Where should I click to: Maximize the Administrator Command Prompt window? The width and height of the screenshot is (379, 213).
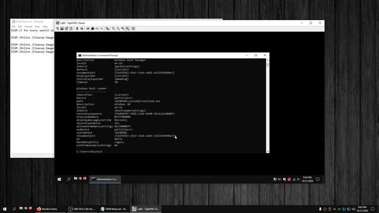[256, 55]
